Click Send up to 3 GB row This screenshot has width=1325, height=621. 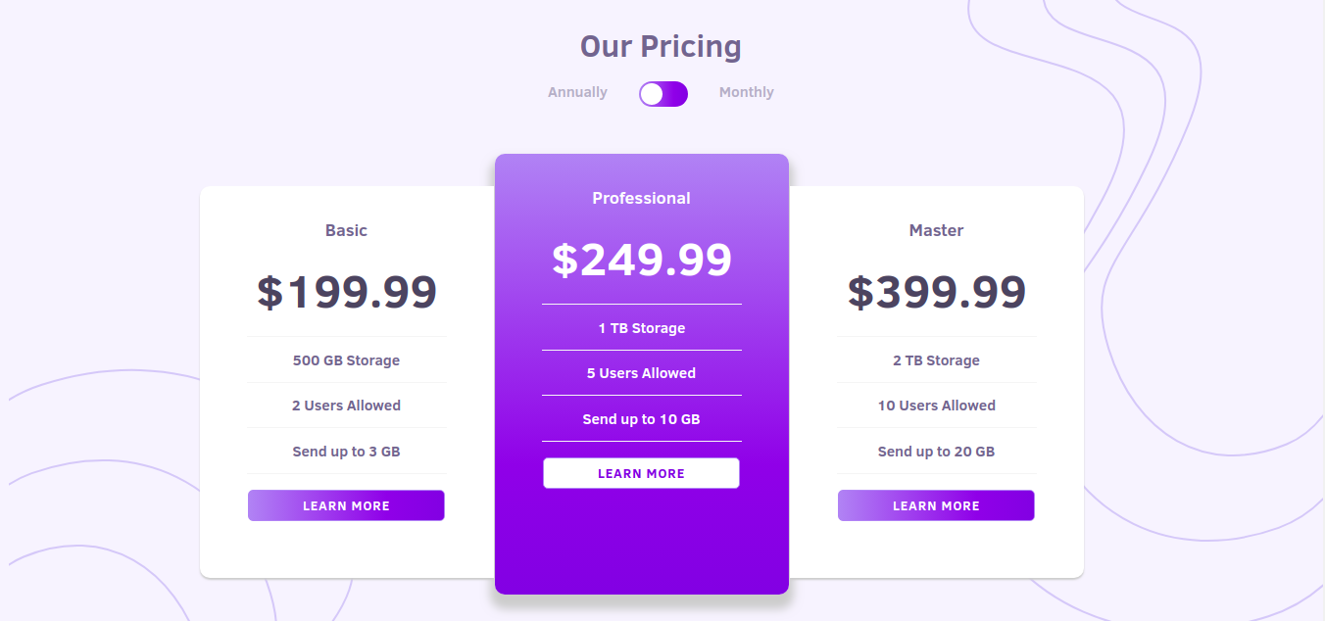347,452
